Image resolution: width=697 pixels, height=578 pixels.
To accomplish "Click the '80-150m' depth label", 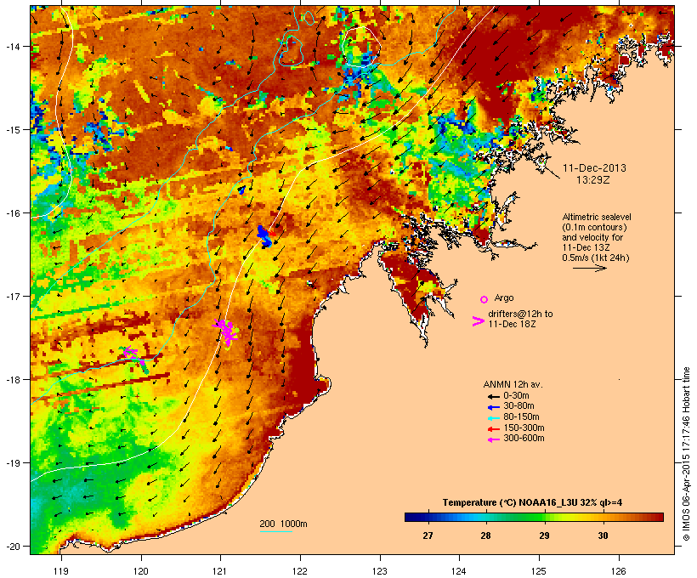I will 521,417.
